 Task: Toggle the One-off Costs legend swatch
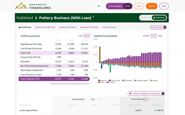pos(109,80)
